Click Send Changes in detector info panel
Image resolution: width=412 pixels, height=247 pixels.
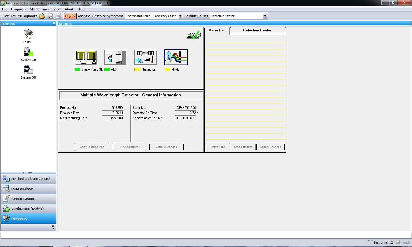point(129,147)
